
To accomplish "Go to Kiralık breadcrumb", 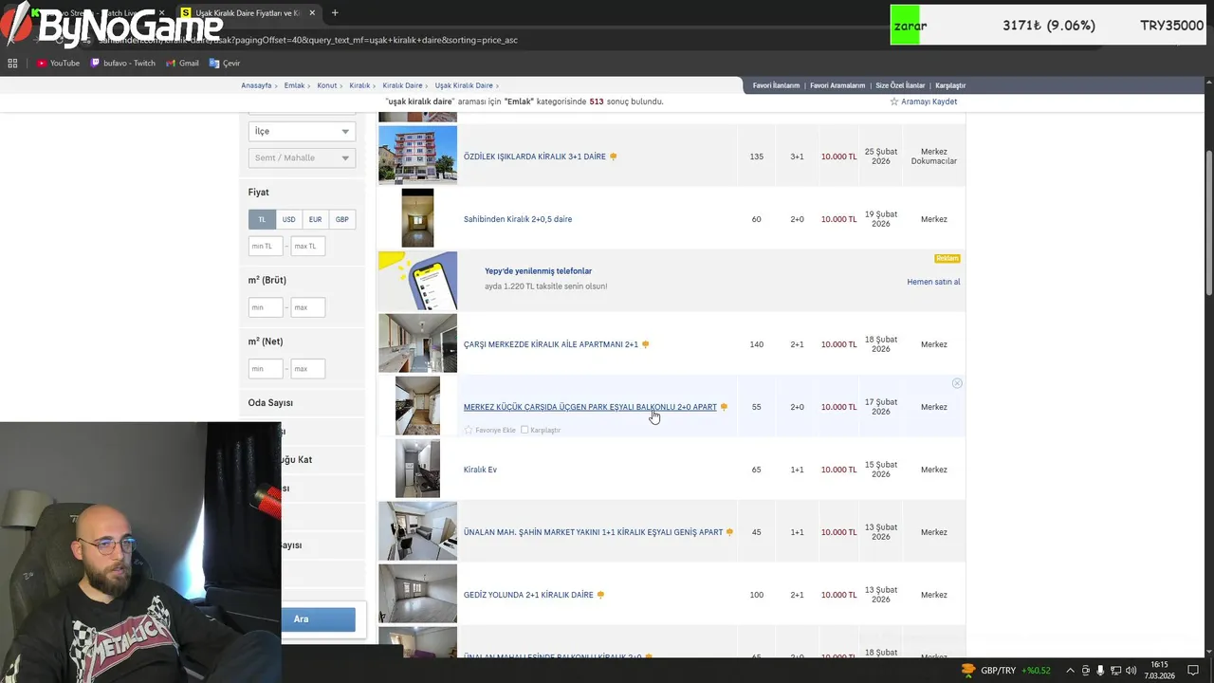I will (359, 85).
